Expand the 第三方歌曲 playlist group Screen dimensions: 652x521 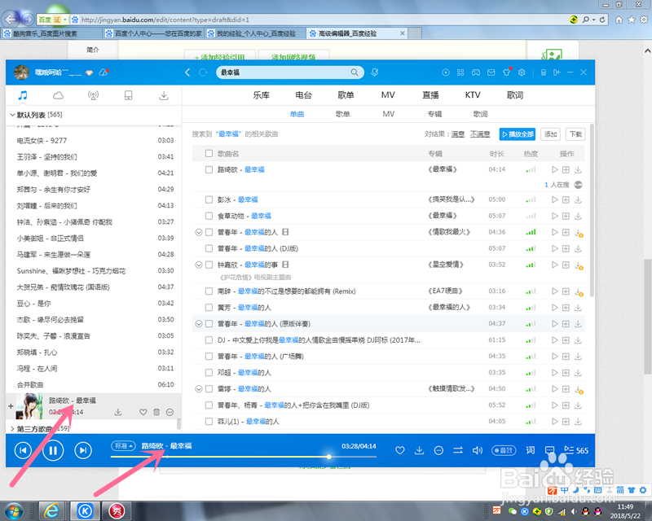tap(12, 429)
